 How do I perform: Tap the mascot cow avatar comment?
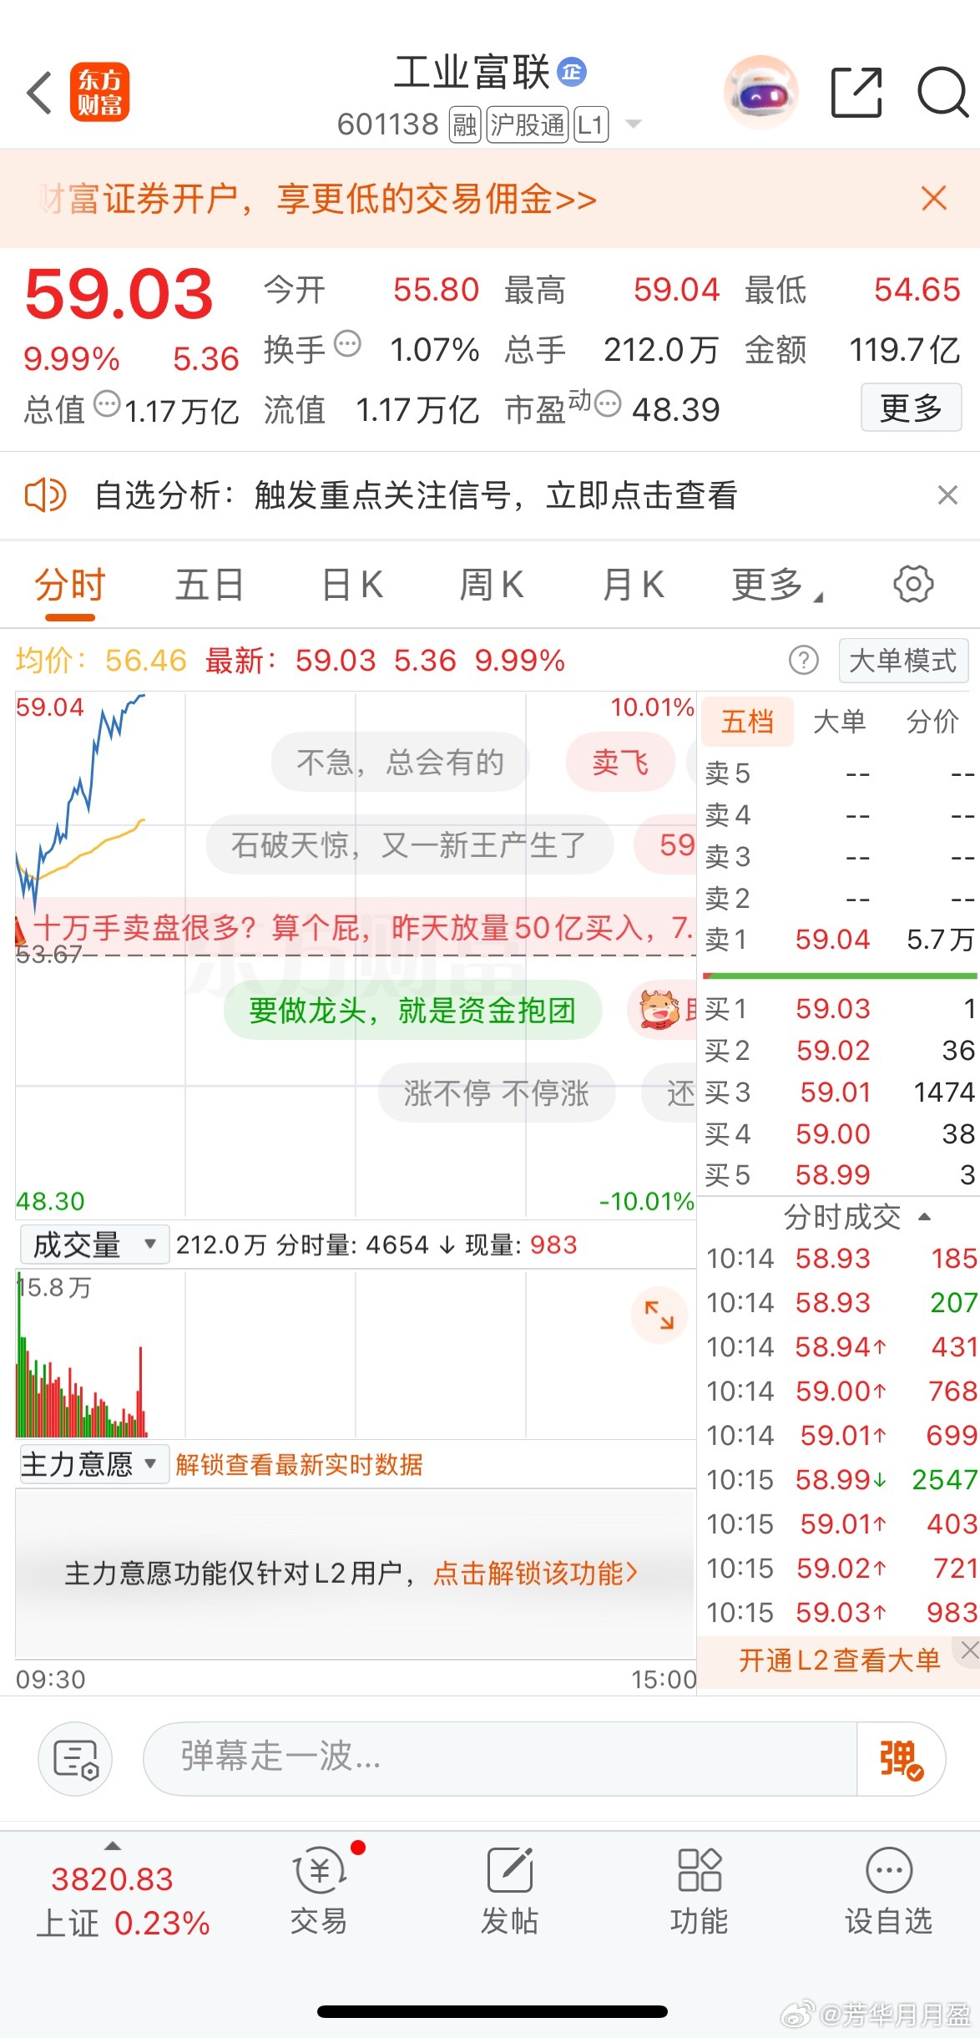(660, 1010)
